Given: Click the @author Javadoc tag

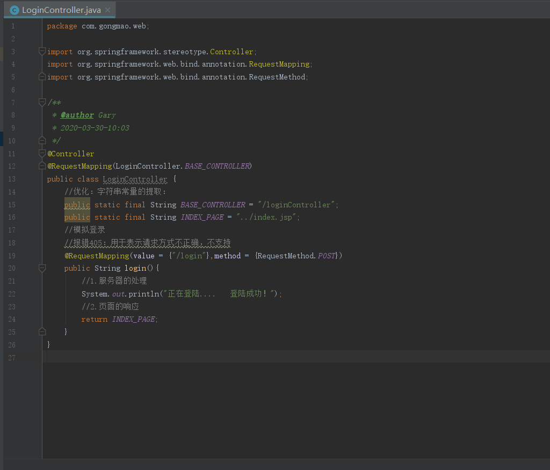Looking at the screenshot, I should [x=77, y=115].
